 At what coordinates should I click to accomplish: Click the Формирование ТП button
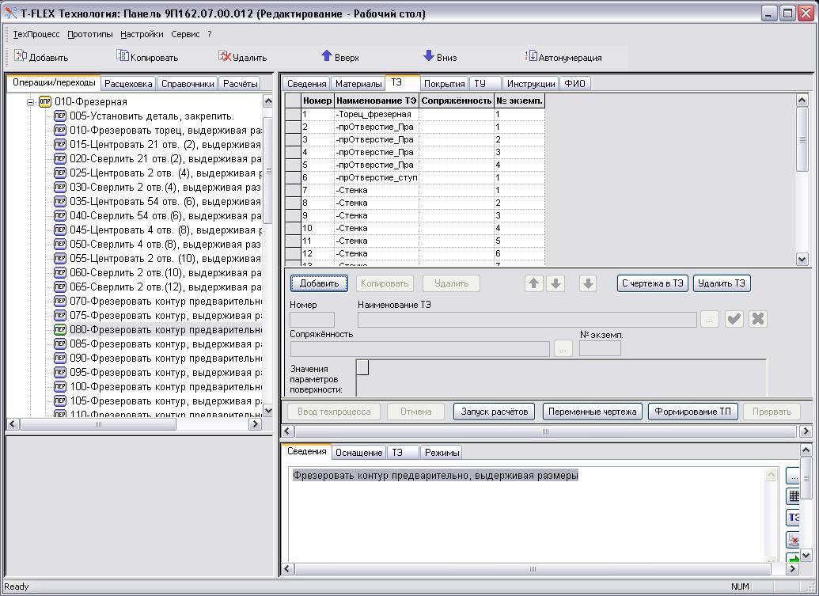(693, 412)
